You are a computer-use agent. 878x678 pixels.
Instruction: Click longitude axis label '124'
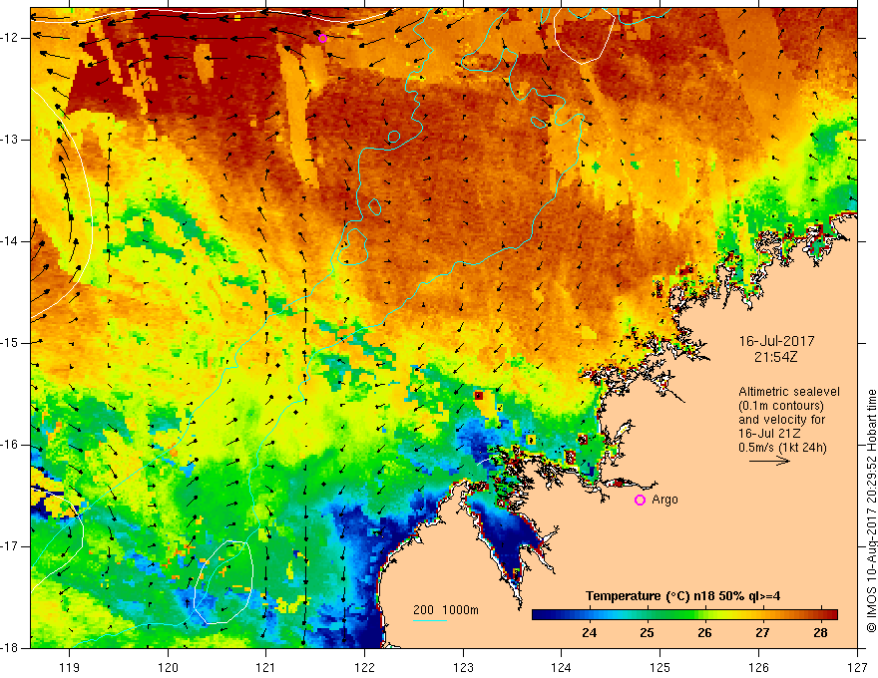(x=562, y=667)
